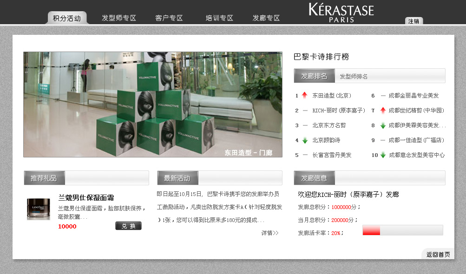The width and height of the screenshot is (466, 274).
Task: Open 长富宫雪丹美发 ranking entry
Action: pyautogui.click(x=332, y=155)
